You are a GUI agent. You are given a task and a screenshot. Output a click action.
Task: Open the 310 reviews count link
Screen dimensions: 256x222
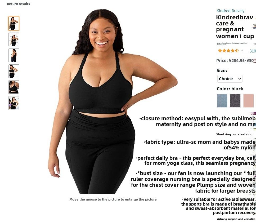pos(253,51)
